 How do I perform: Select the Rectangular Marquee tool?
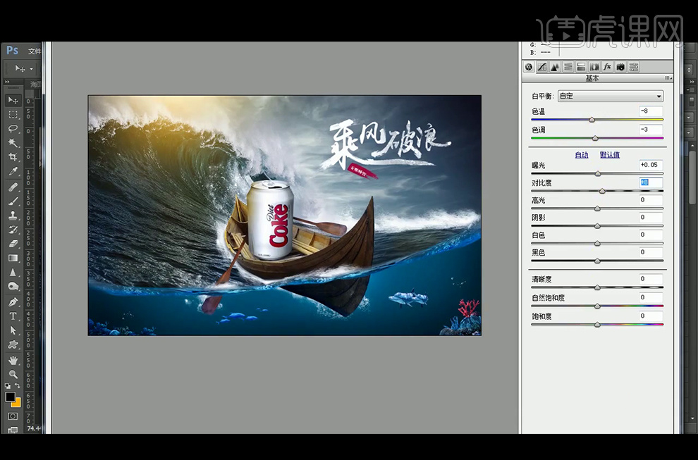(13, 114)
